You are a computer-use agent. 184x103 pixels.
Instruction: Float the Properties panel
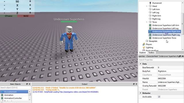point(180,56)
